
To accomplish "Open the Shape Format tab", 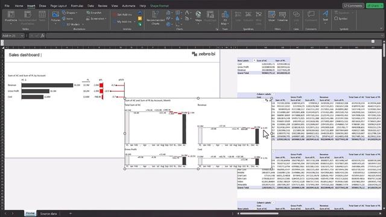I will 159,5.
